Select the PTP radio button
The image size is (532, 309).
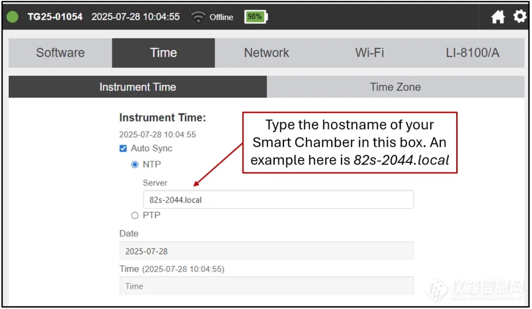[135, 215]
